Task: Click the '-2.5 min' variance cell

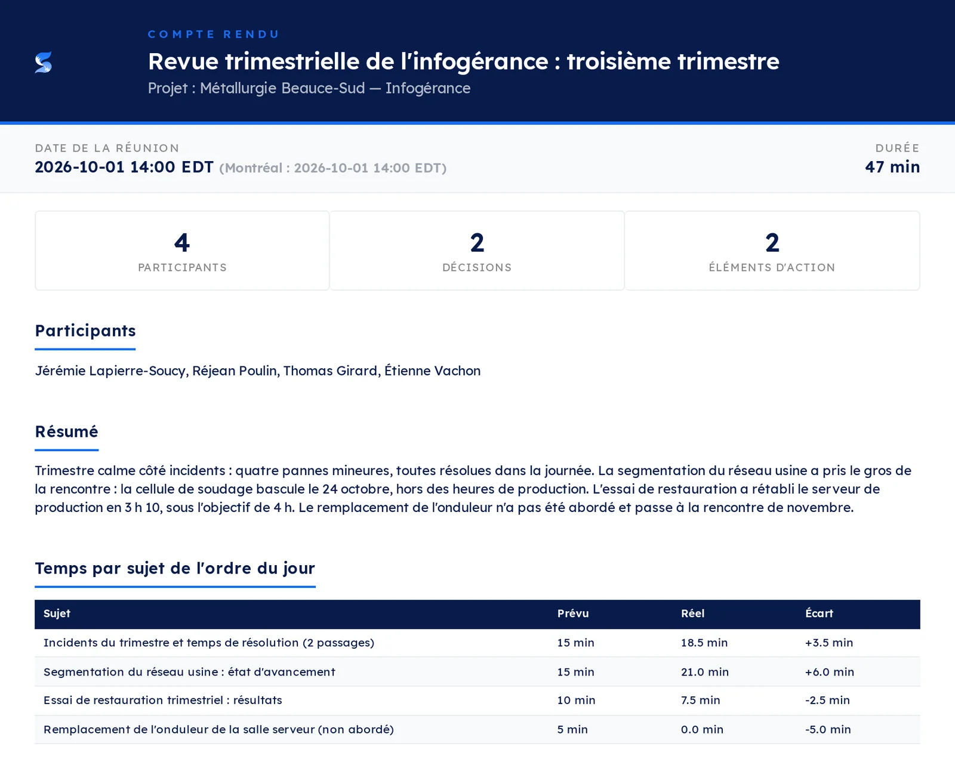Action: (x=827, y=700)
